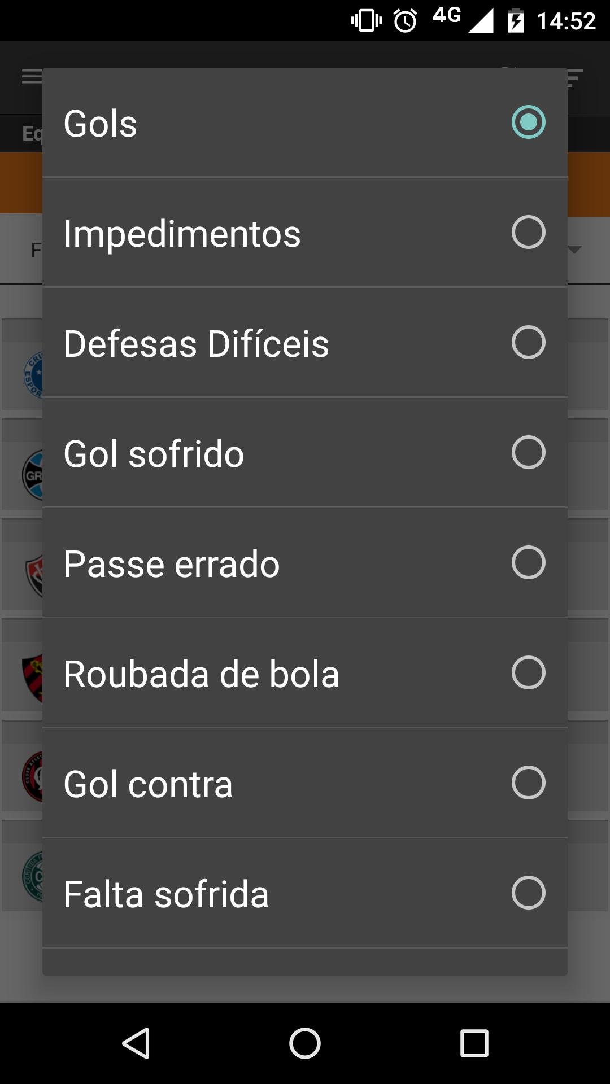Viewport: 610px width, 1084px height.
Task: Choose the Impedimentos radio option
Action: click(x=528, y=232)
